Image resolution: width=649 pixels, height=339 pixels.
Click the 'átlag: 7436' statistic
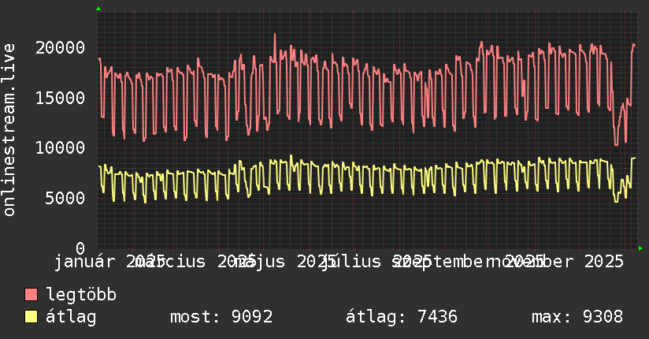pos(402,317)
